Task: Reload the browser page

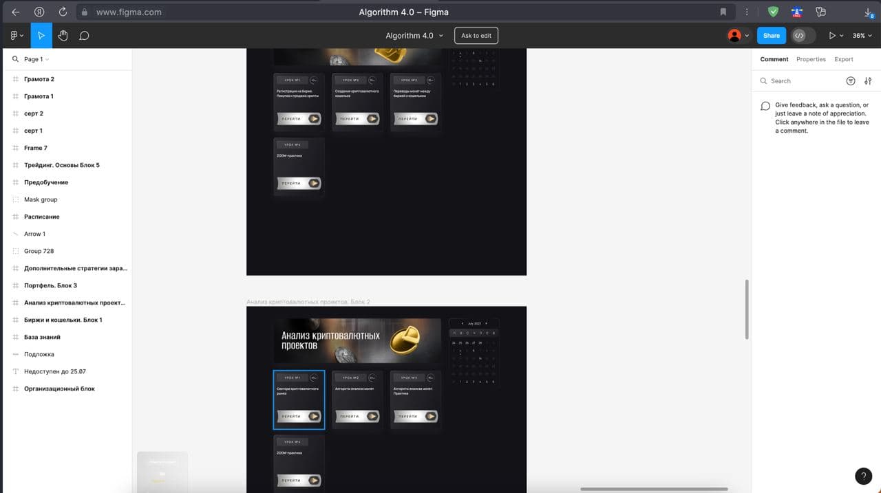Action: [x=63, y=12]
